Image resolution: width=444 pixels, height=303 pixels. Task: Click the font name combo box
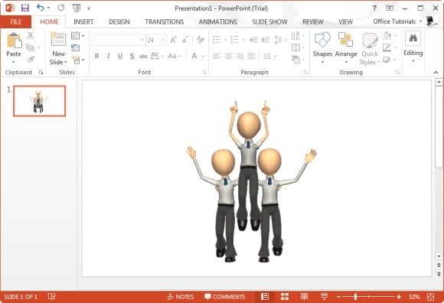[x=119, y=41]
